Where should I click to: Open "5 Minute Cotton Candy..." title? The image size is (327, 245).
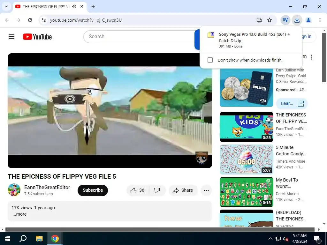tap(291, 151)
